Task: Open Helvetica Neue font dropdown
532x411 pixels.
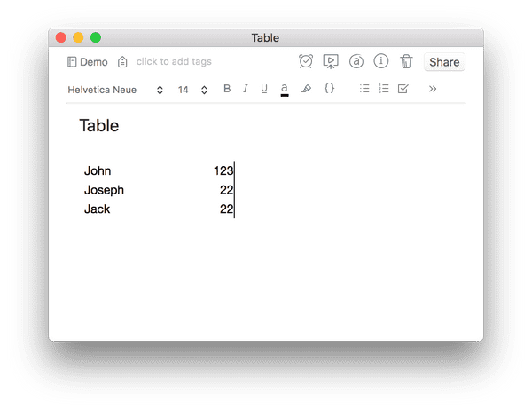Action: point(115,90)
